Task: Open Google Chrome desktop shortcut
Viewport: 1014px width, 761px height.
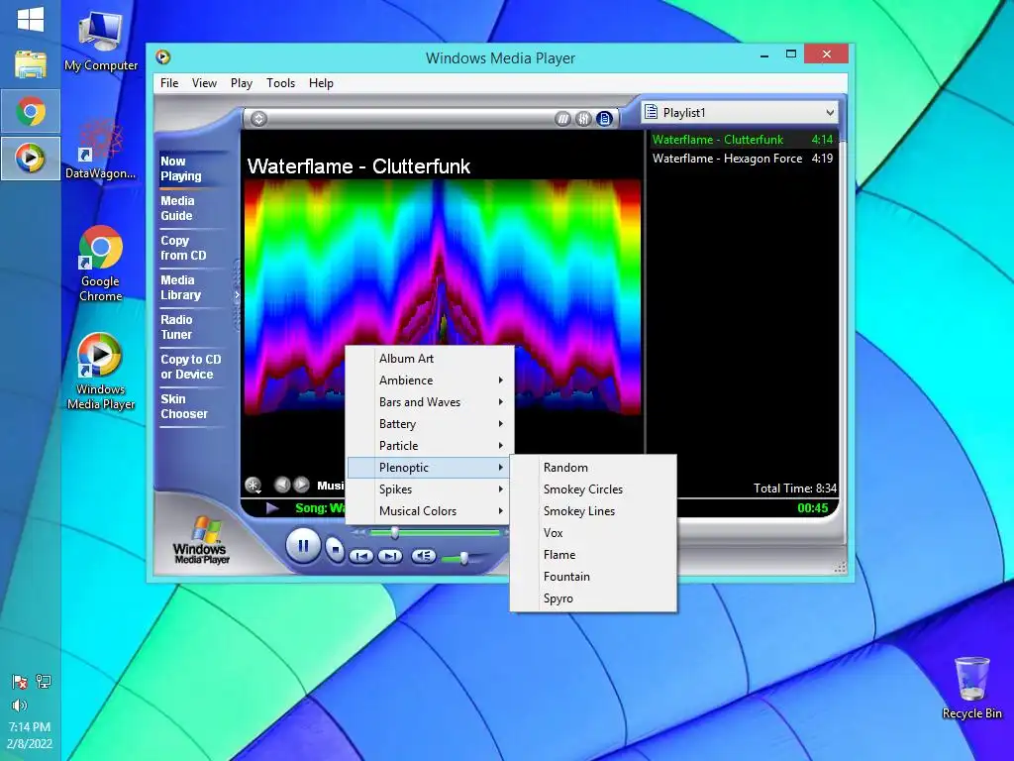Action: pos(100,264)
